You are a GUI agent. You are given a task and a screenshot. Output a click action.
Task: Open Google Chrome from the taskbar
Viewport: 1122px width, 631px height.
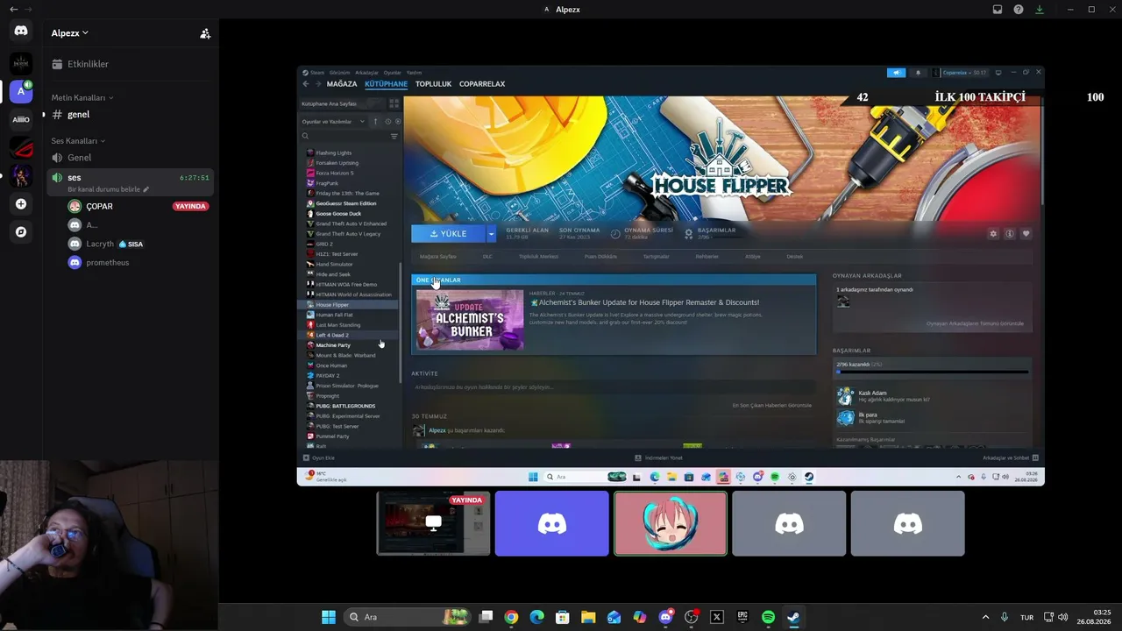pyautogui.click(x=511, y=617)
